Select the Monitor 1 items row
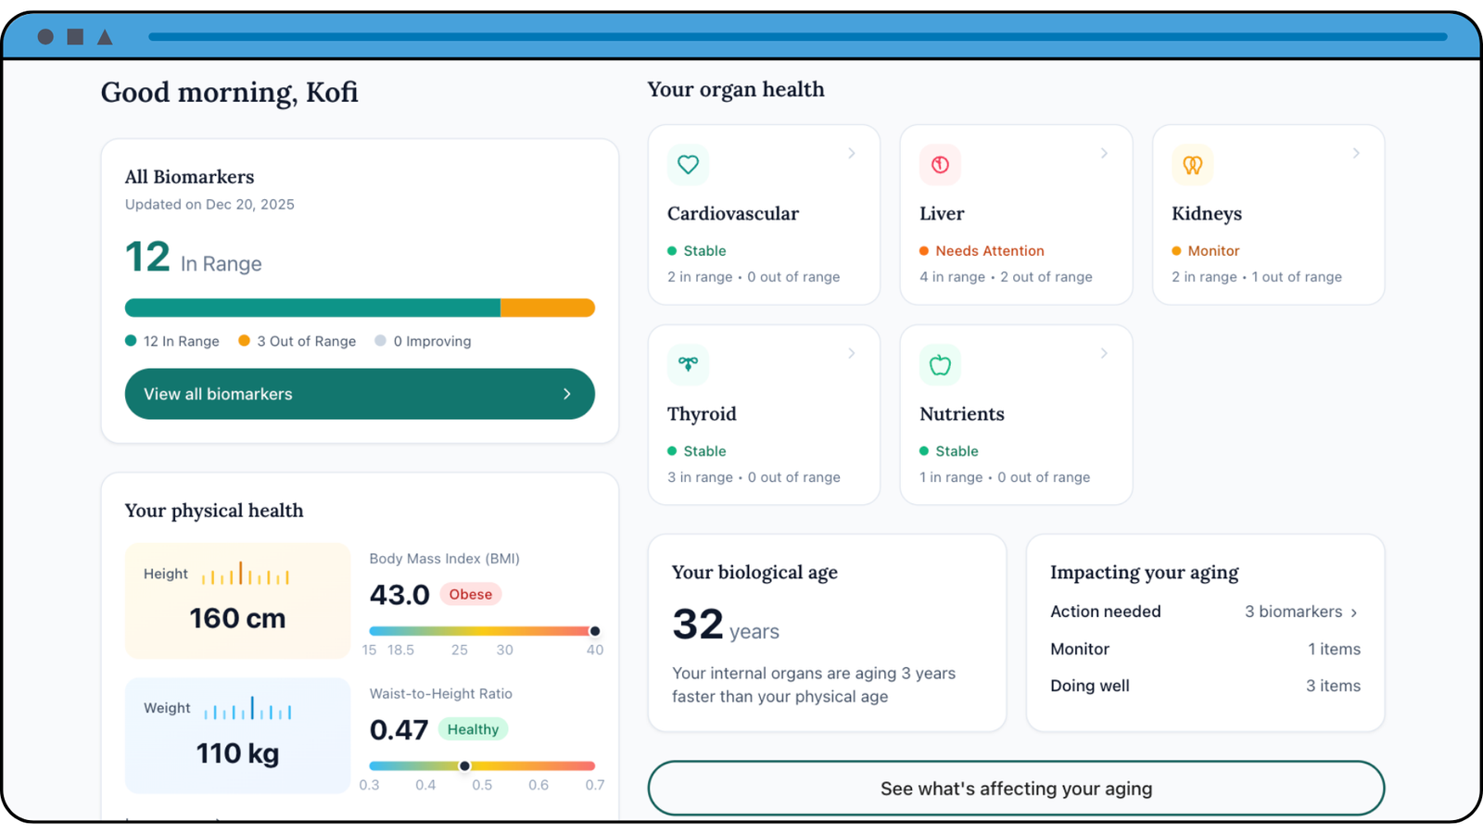 point(1205,649)
